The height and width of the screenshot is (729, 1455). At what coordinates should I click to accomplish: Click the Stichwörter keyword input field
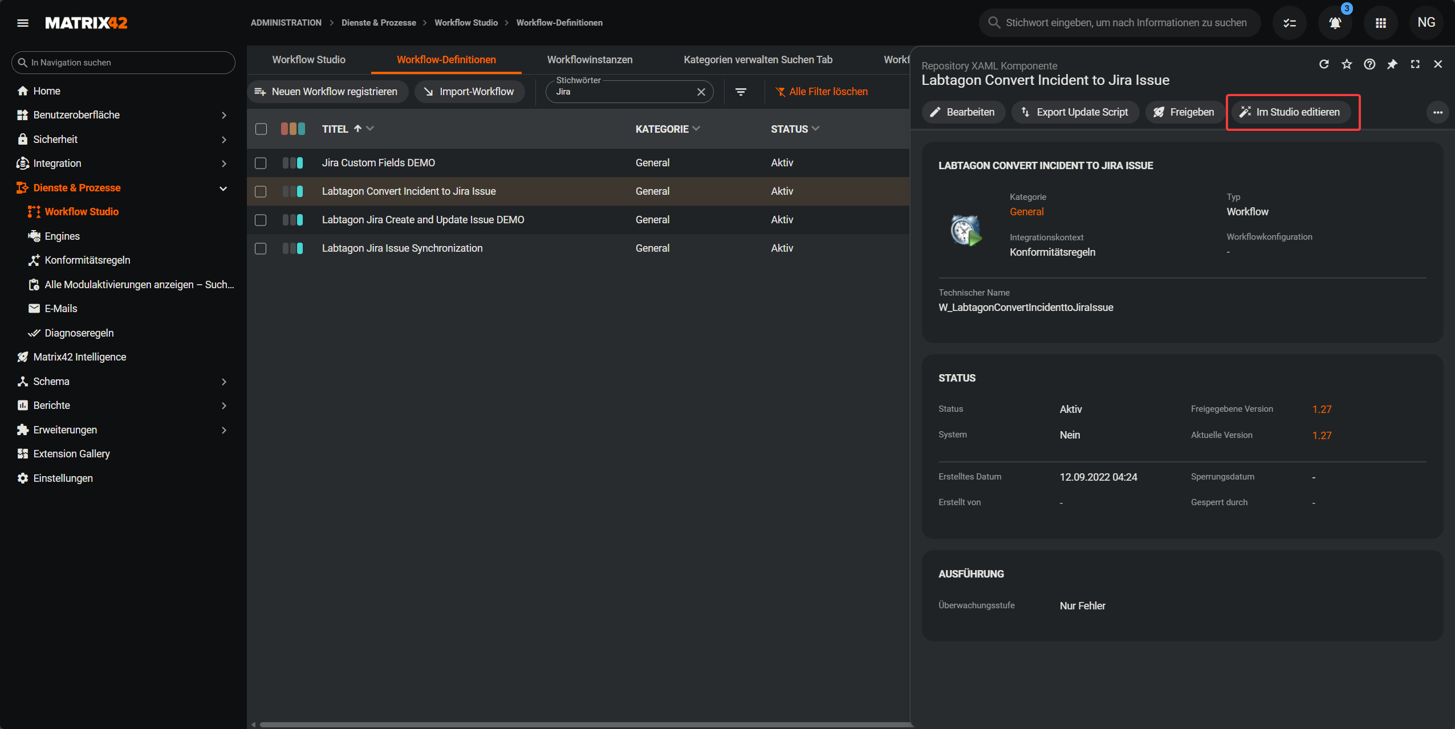pyautogui.click(x=621, y=92)
